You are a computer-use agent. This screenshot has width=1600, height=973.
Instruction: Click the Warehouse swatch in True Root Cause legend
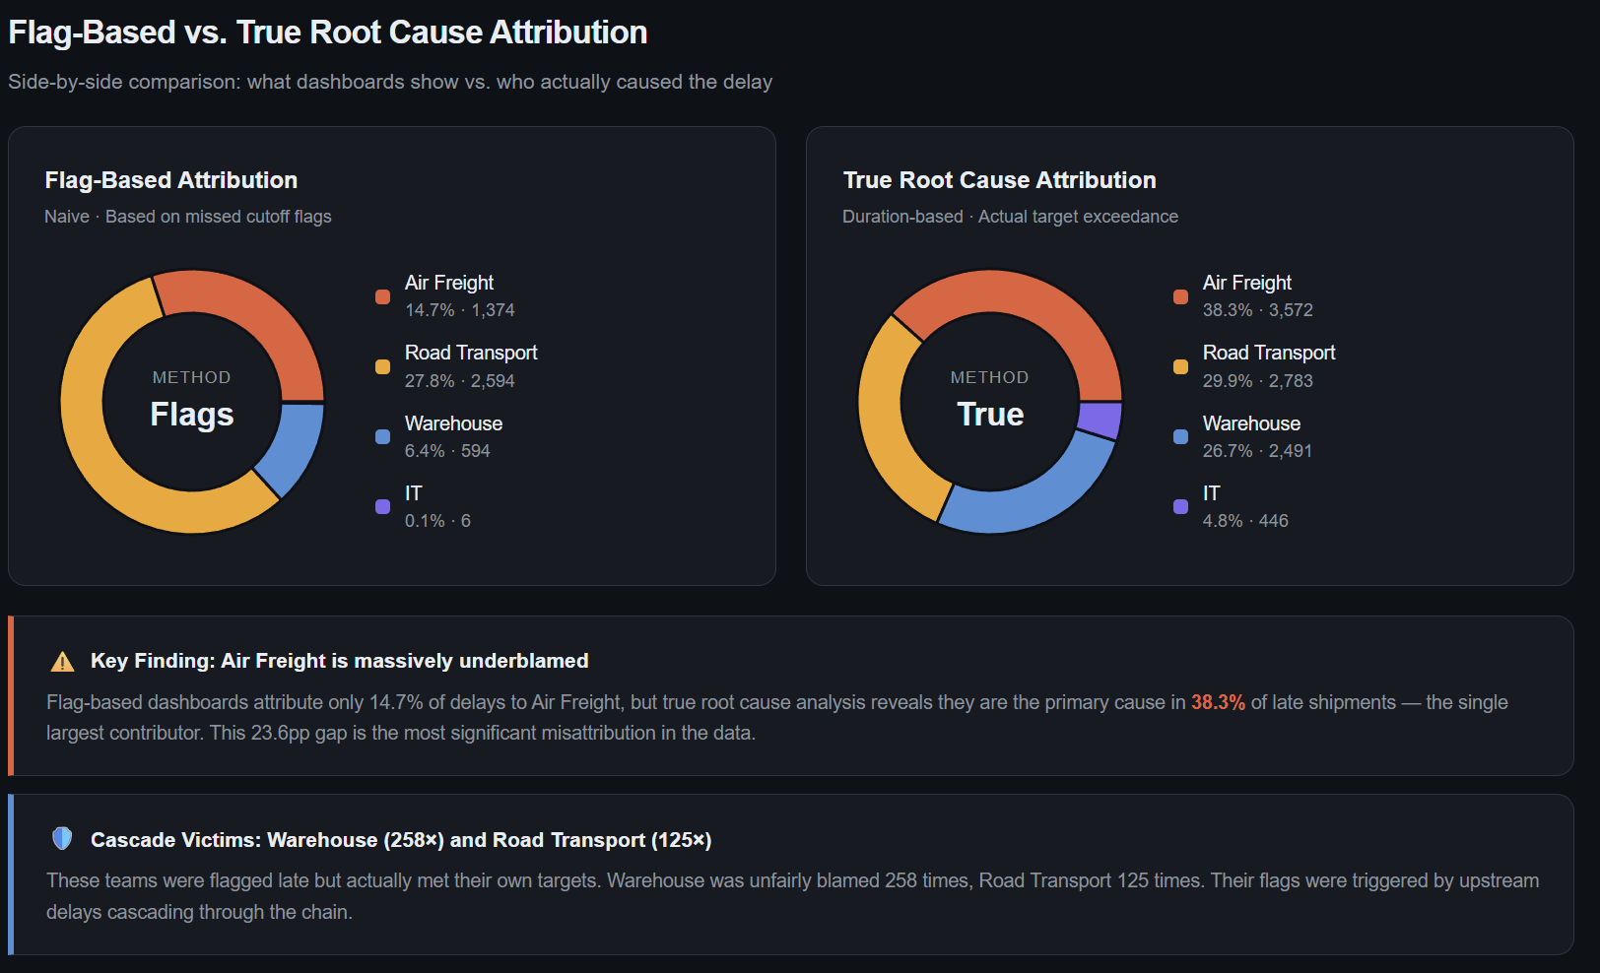point(1180,437)
